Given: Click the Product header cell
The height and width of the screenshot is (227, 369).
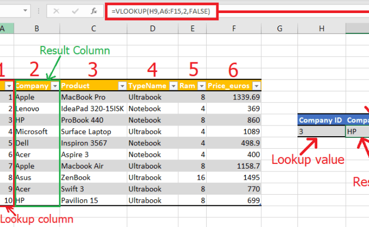Looking at the screenshot, I should [x=94, y=86].
